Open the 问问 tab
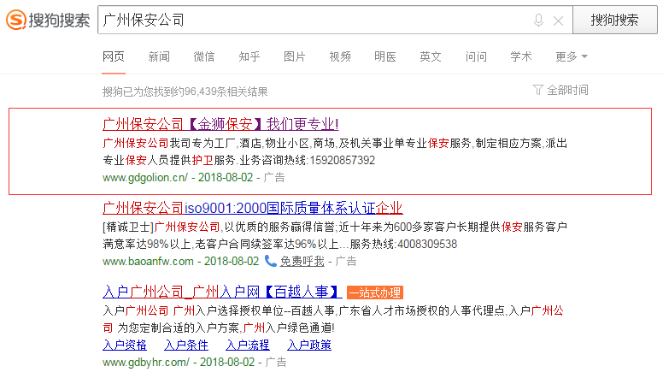663x384 pixels. [x=476, y=56]
